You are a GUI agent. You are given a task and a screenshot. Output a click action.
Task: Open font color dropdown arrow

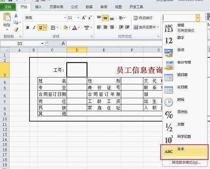point(79,28)
